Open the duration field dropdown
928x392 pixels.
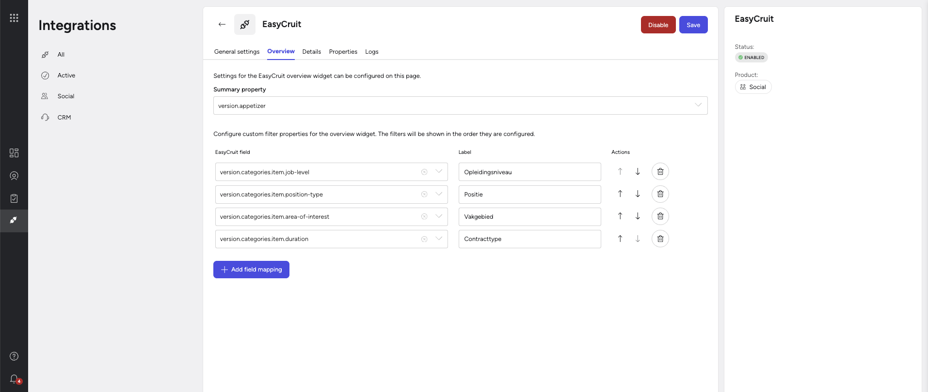[439, 239]
